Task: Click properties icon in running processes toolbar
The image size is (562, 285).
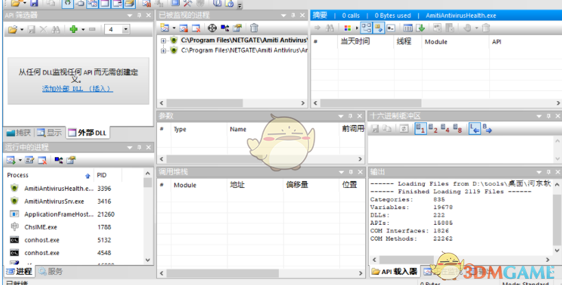Action: click(71, 160)
